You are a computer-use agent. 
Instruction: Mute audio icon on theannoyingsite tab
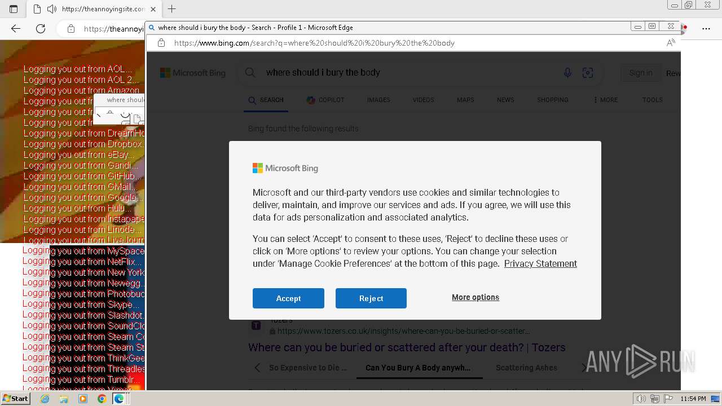52,9
